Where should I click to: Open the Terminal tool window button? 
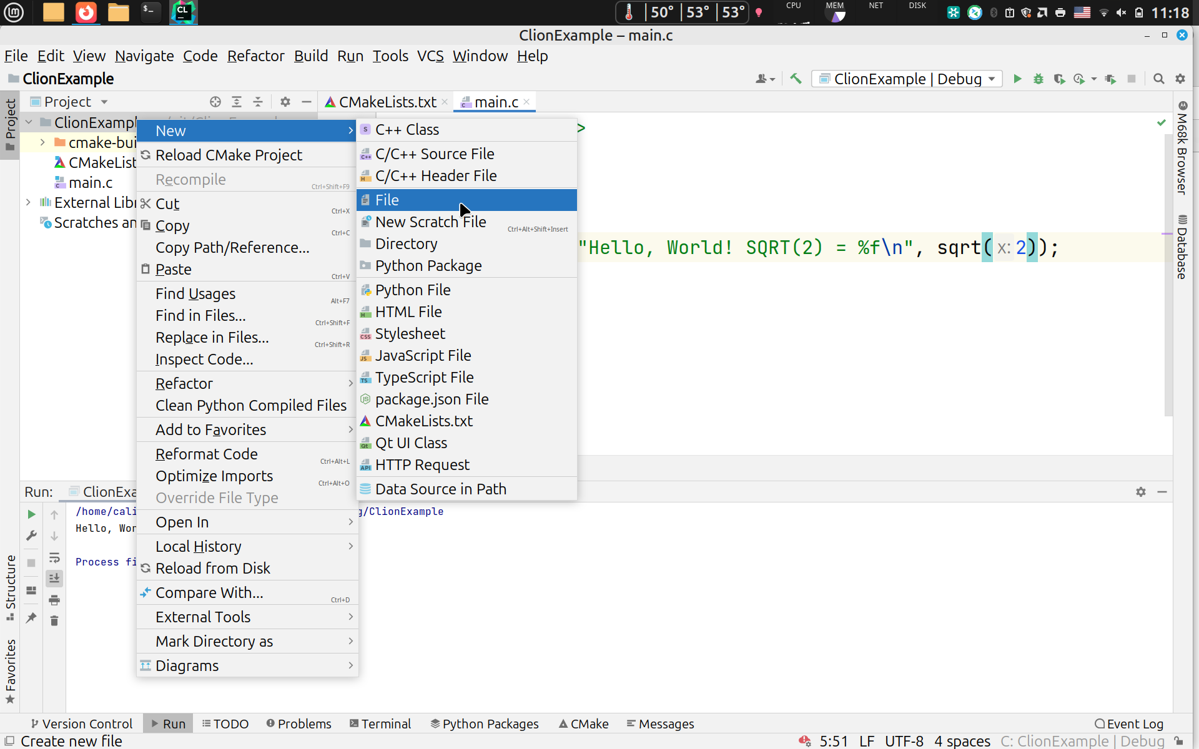(x=380, y=723)
